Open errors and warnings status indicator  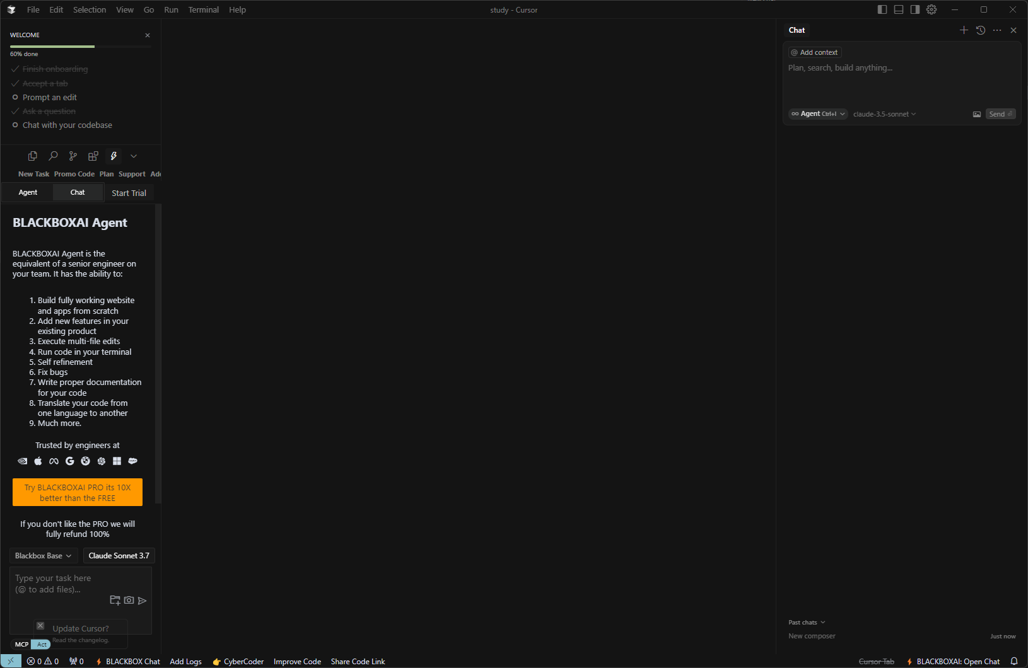click(x=43, y=661)
